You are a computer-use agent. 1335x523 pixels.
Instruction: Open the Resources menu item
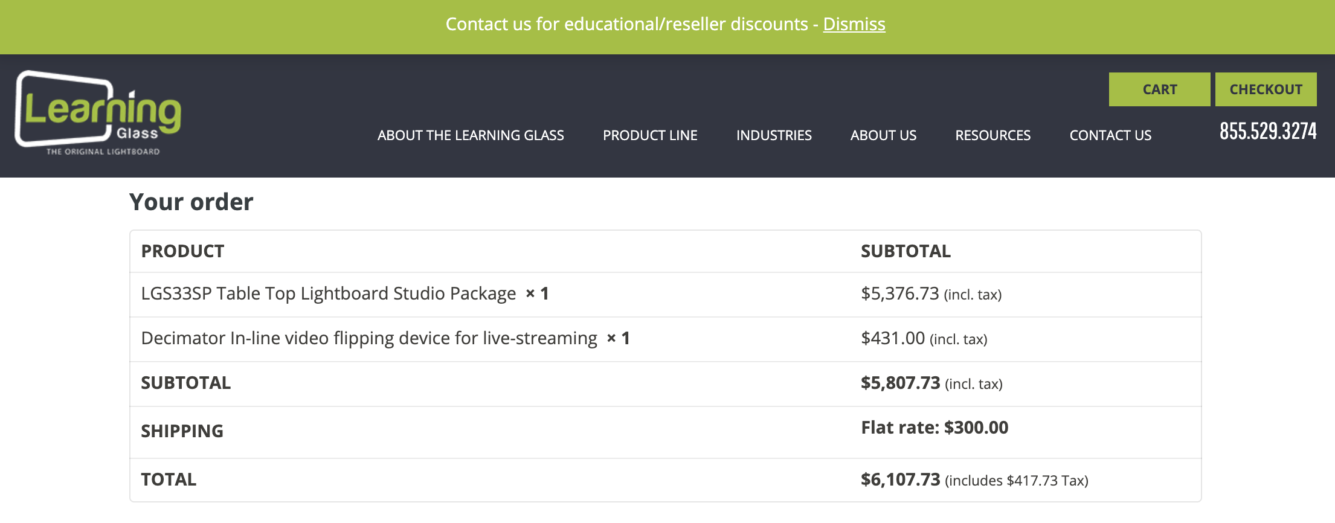click(992, 135)
